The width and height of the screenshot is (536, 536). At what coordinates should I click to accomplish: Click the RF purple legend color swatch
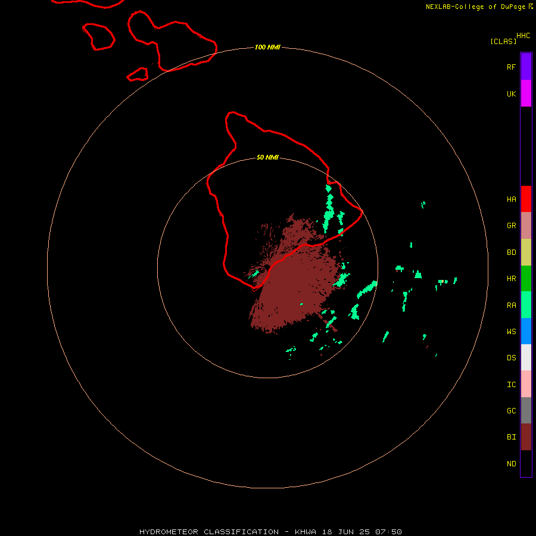click(x=526, y=67)
